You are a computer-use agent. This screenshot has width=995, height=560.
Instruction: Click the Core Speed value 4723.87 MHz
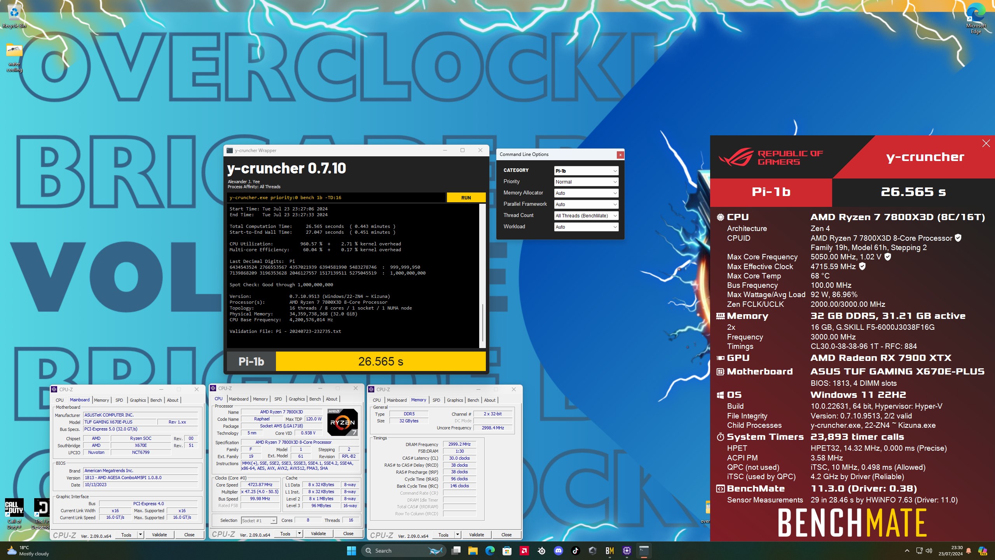[x=260, y=485]
